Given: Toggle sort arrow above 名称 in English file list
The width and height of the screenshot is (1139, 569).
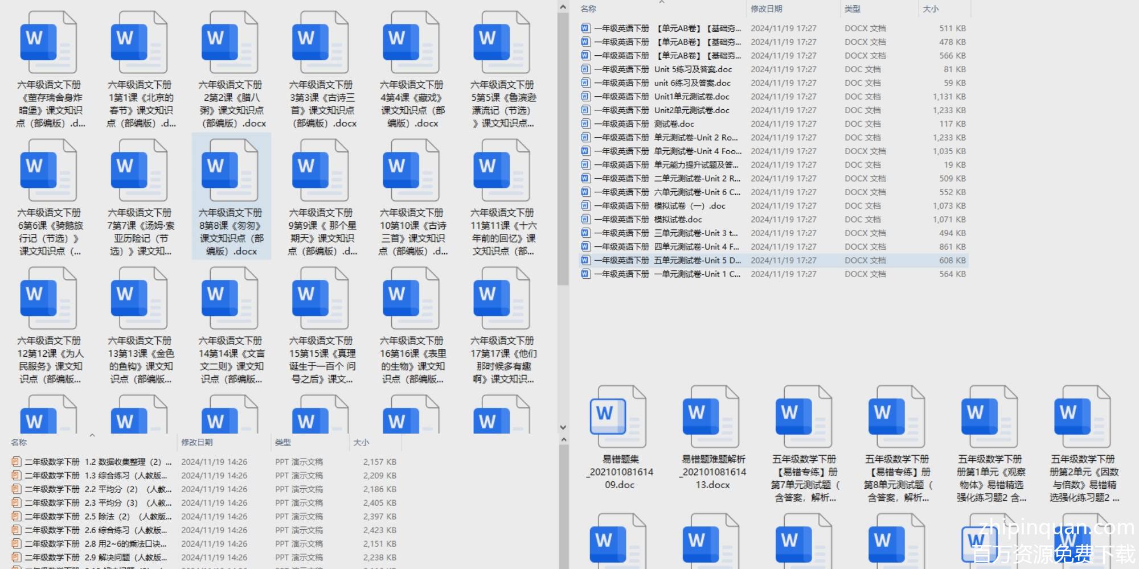Looking at the screenshot, I should 661,2.
